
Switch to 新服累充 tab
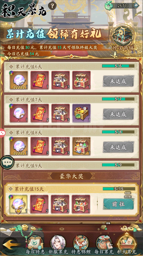[x=58, y=245]
